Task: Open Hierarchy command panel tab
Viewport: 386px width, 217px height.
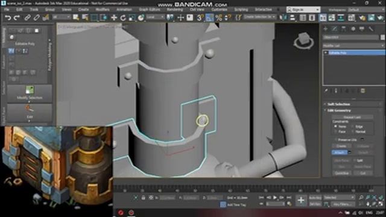Action: click(344, 29)
